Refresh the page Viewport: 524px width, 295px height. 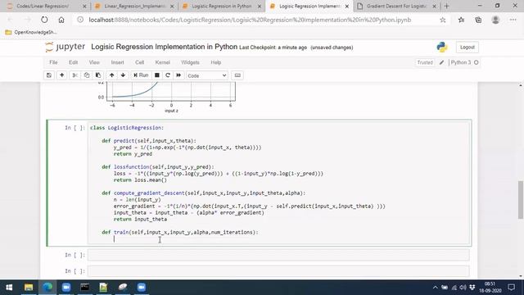44,20
